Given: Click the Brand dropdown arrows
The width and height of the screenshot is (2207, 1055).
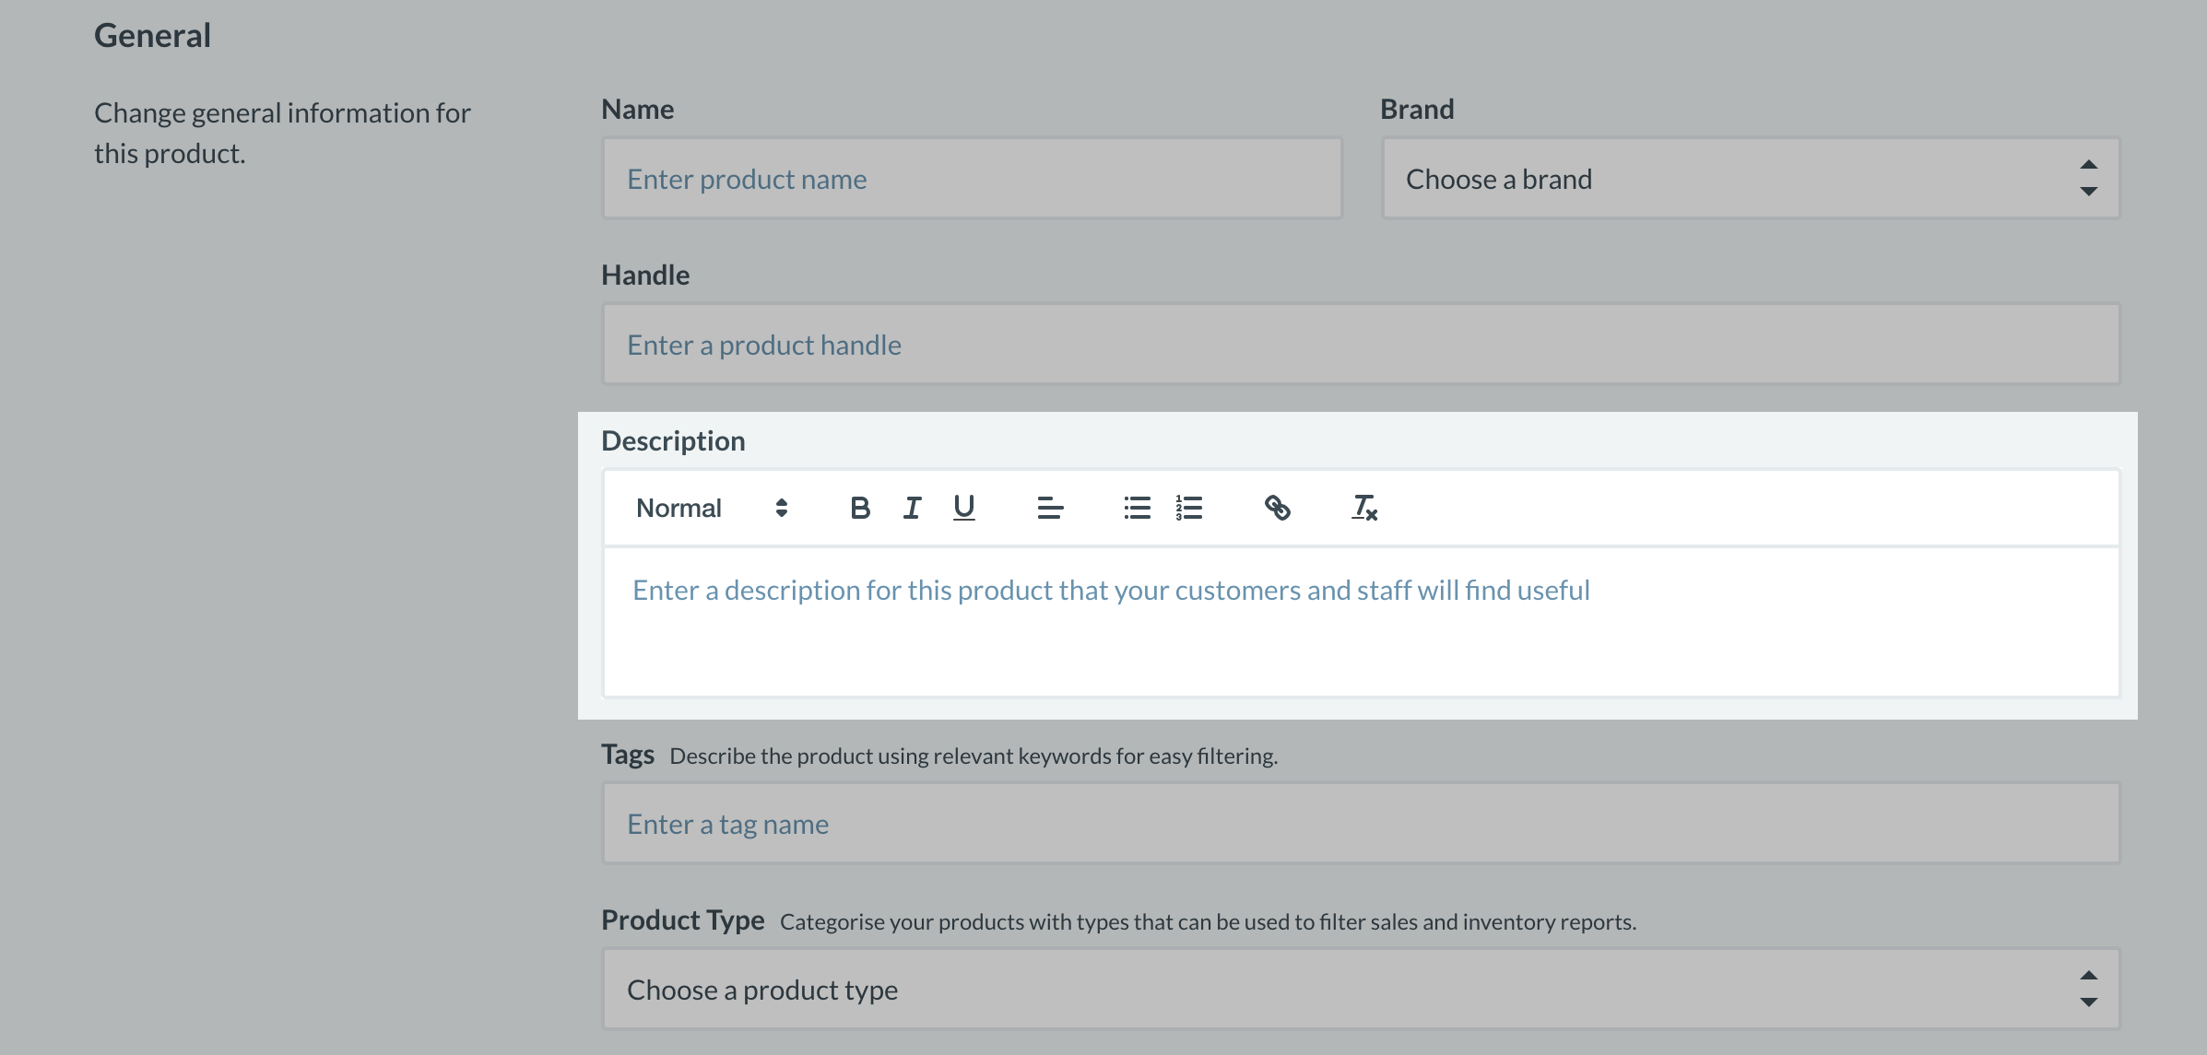Looking at the screenshot, I should click(2088, 179).
